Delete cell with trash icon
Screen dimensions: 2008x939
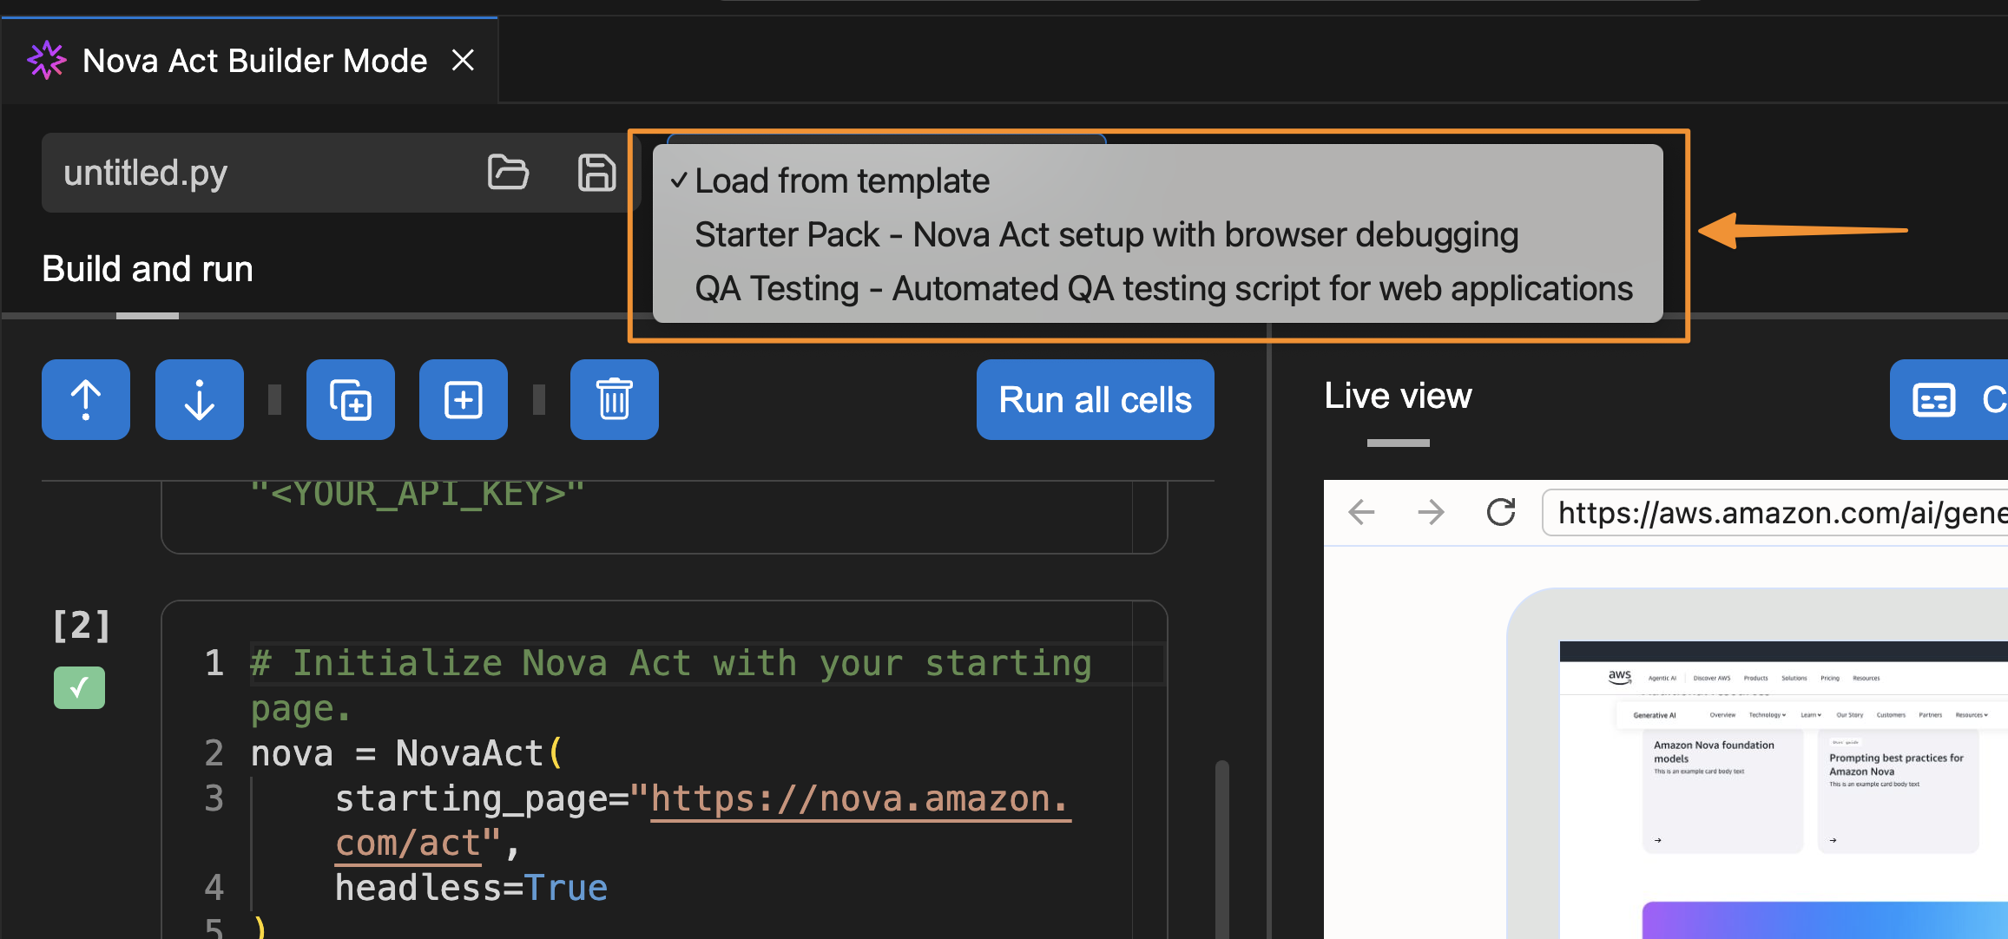615,400
